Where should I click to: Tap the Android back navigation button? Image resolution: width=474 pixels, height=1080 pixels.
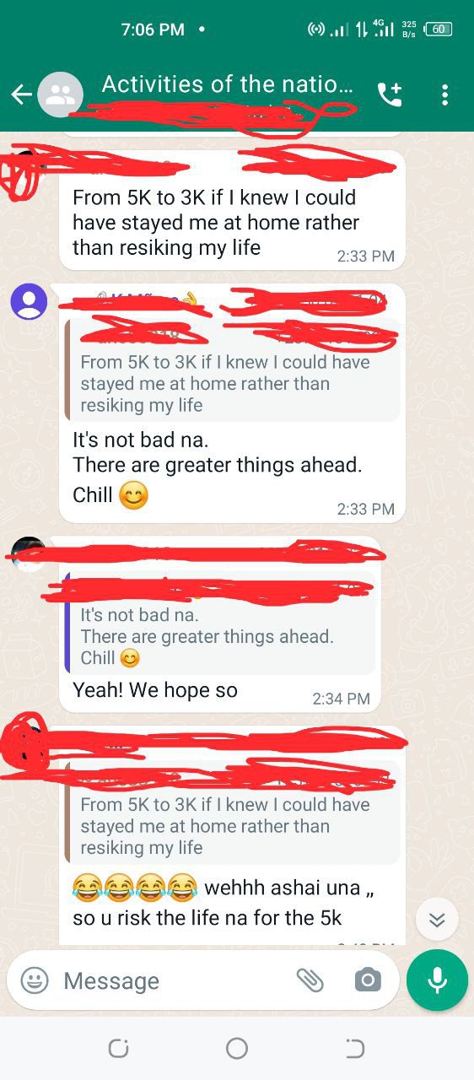pos(355,1048)
